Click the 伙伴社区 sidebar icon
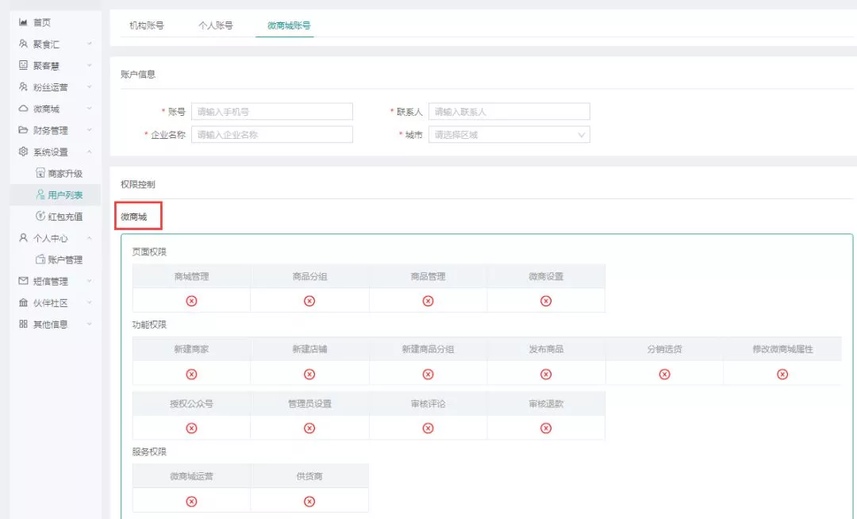Image resolution: width=857 pixels, height=519 pixels. pos(23,302)
